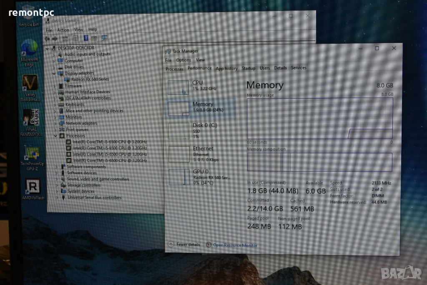Open the Action menu in Device Manager
Image resolution: width=427 pixels, height=285 pixels.
(63, 30)
